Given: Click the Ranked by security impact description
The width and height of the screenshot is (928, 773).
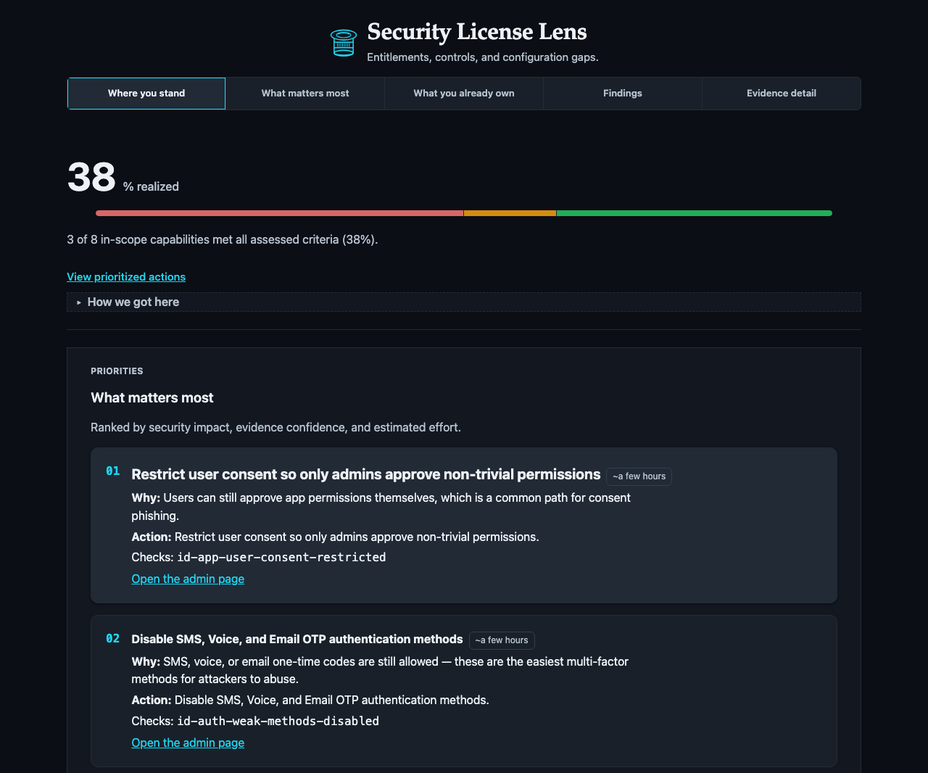Looking at the screenshot, I should tap(275, 427).
